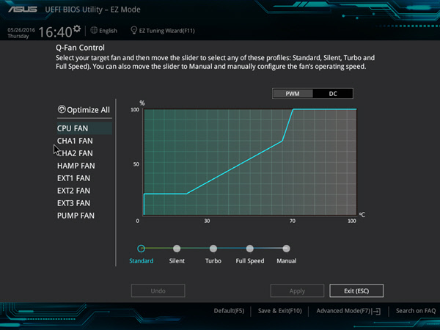440x330 pixels.
Task: Select the Standard profile radio point
Action: tap(141, 249)
